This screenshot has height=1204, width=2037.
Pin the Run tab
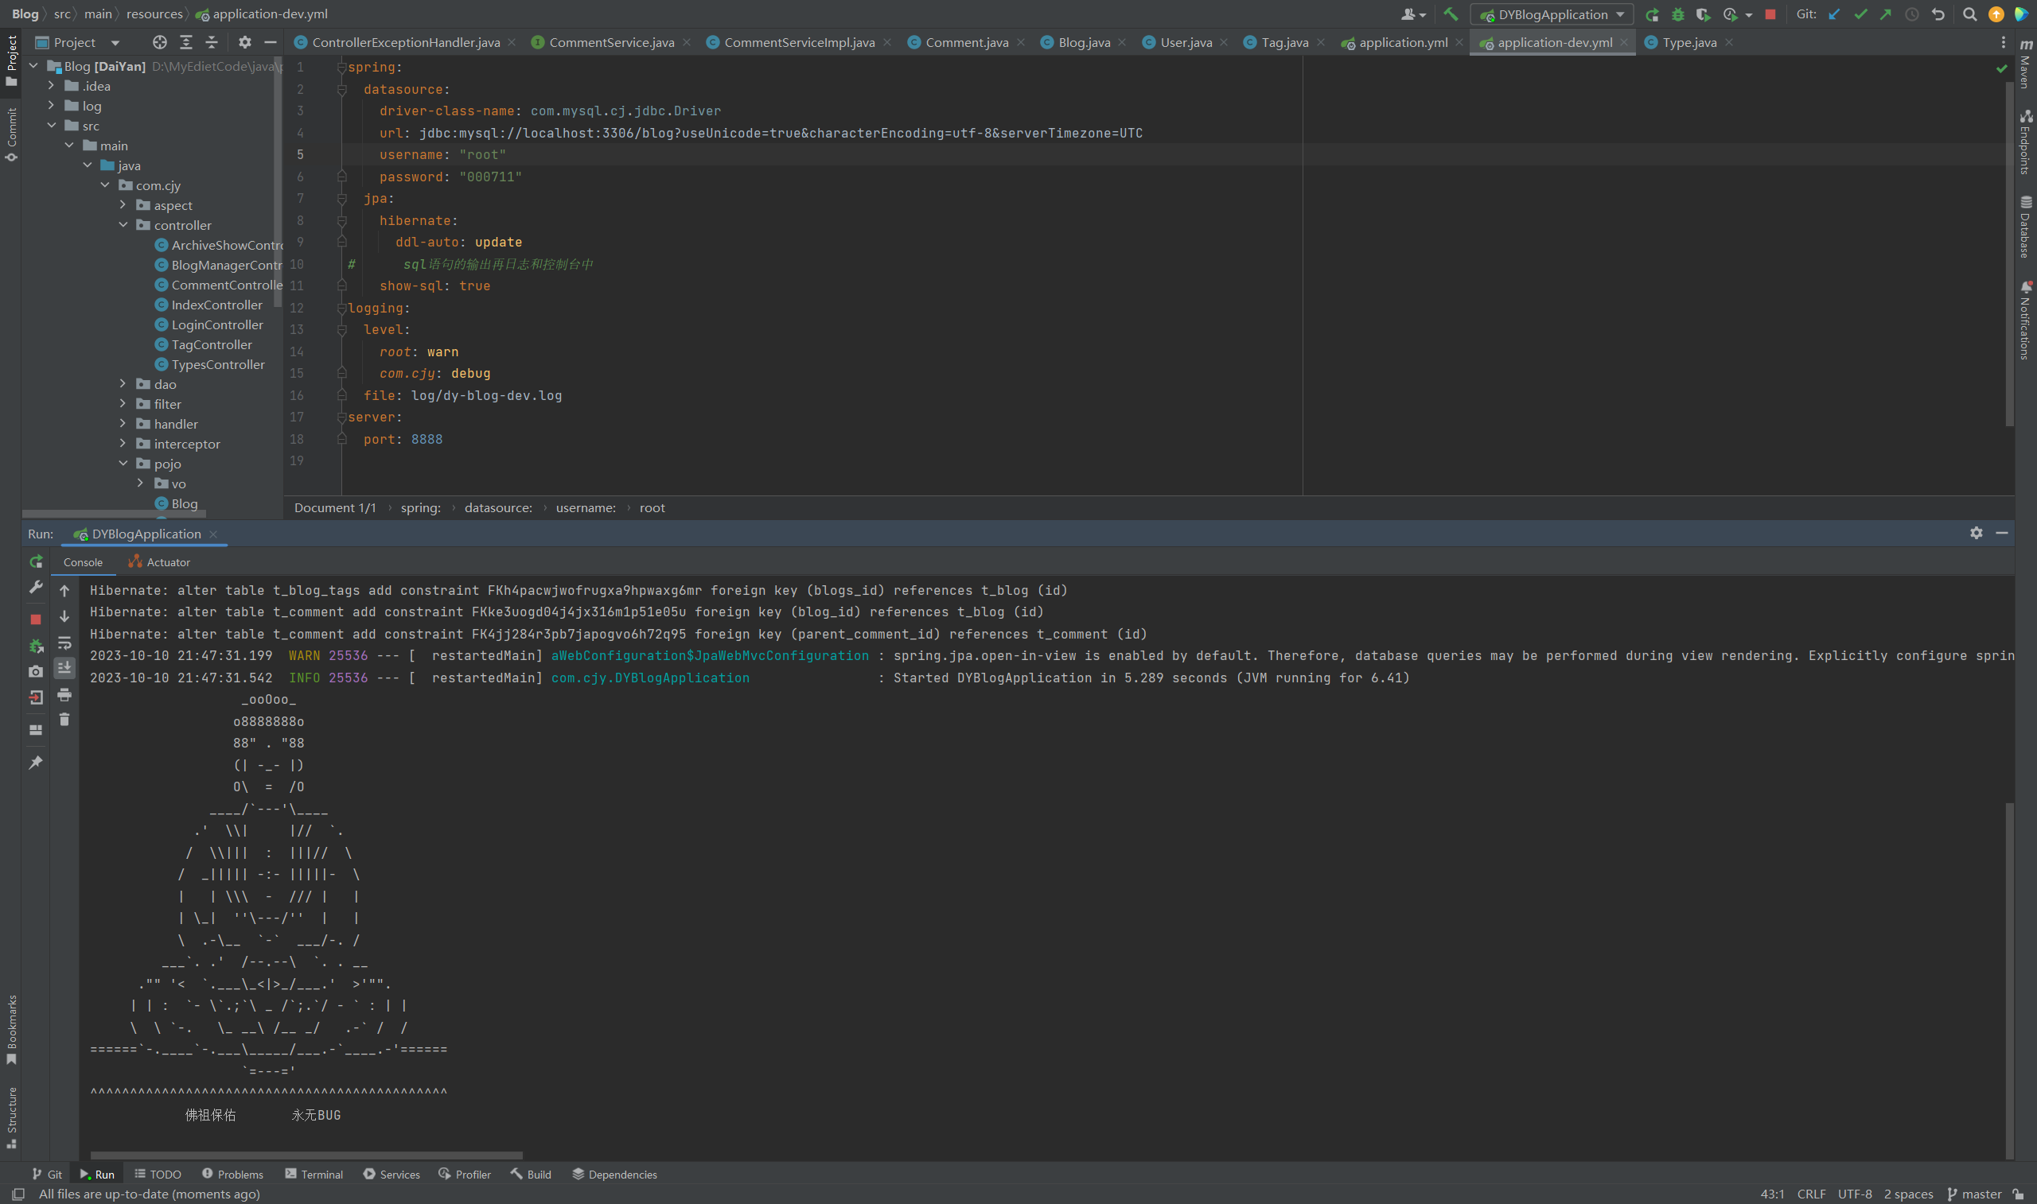(x=36, y=763)
